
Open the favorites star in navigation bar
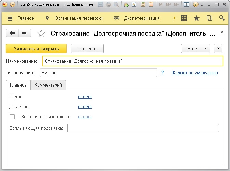tap(196, 18)
